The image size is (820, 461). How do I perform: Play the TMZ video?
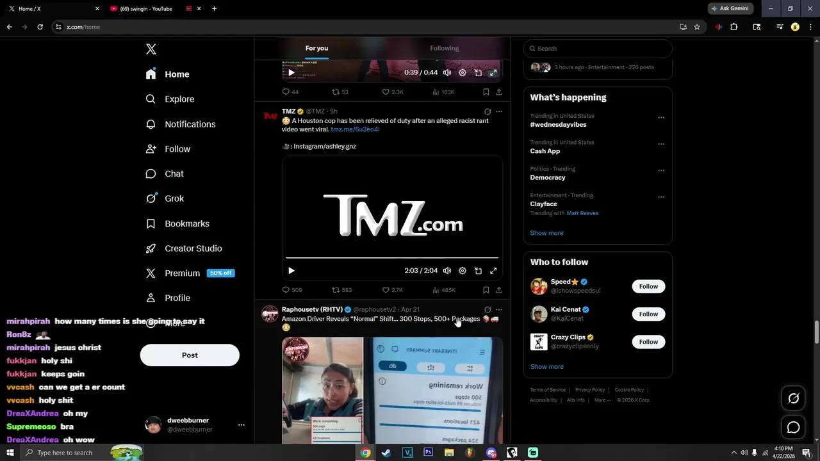tap(291, 271)
